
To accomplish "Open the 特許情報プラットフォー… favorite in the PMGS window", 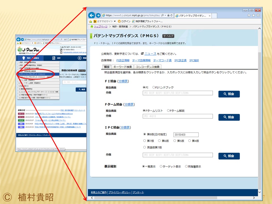I will [147, 21].
